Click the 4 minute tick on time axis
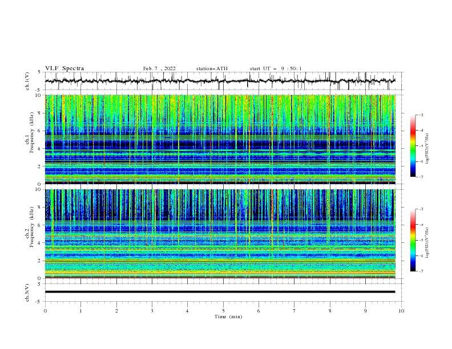 point(187,311)
